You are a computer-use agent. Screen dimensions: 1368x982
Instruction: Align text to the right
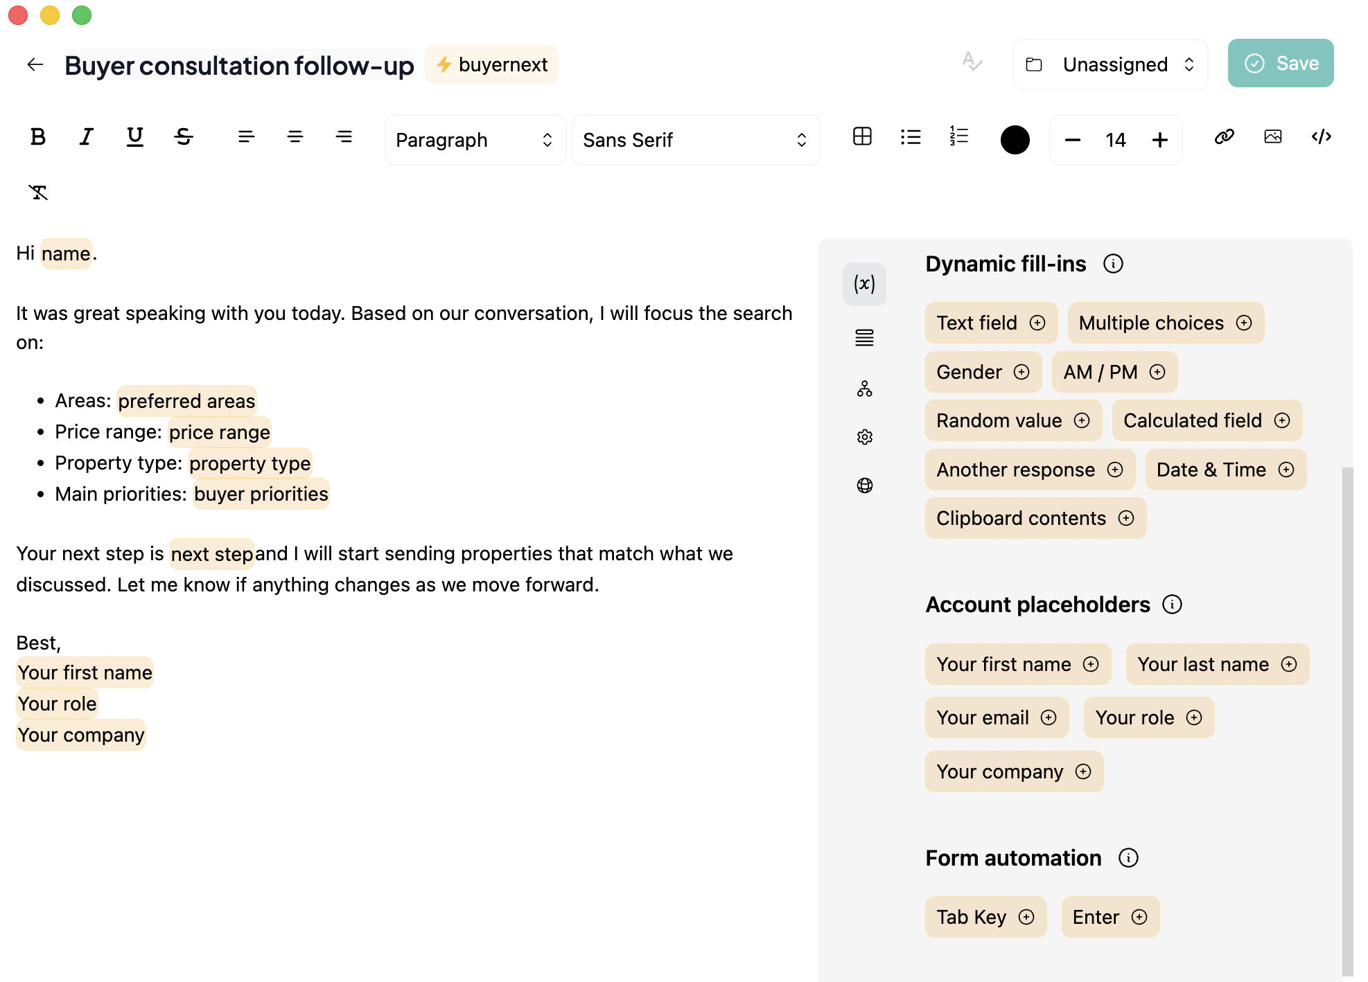pos(344,137)
